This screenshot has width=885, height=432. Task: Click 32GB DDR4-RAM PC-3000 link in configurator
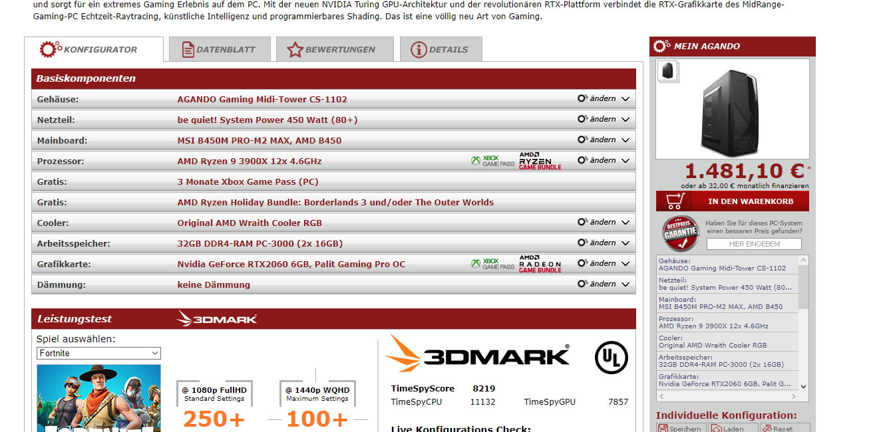pyautogui.click(x=260, y=243)
